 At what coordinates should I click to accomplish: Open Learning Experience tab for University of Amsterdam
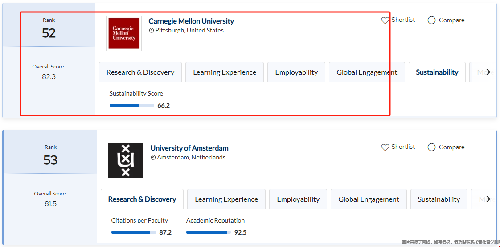[226, 199]
